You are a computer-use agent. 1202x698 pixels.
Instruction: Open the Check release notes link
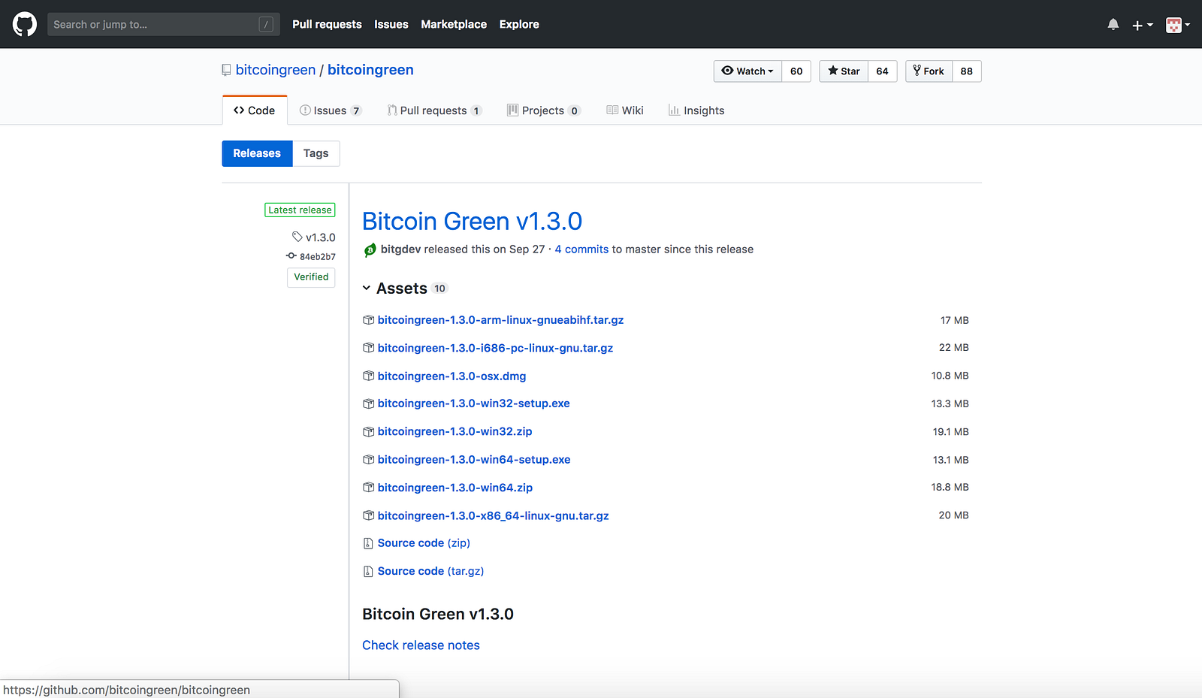pos(421,645)
